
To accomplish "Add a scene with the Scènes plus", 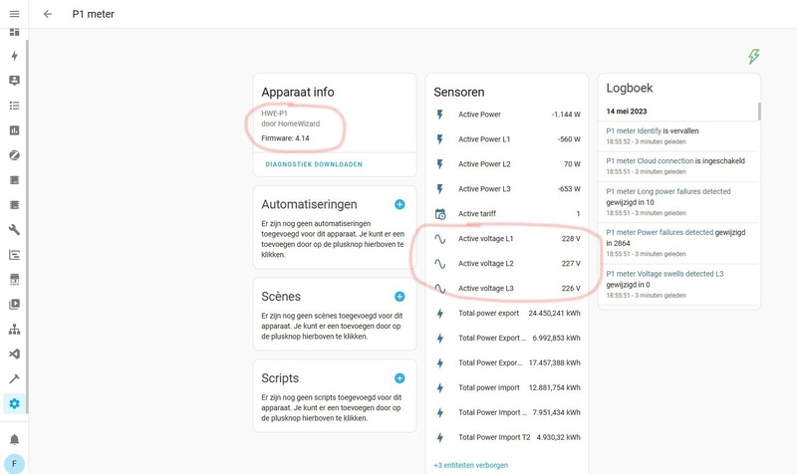I will point(399,297).
